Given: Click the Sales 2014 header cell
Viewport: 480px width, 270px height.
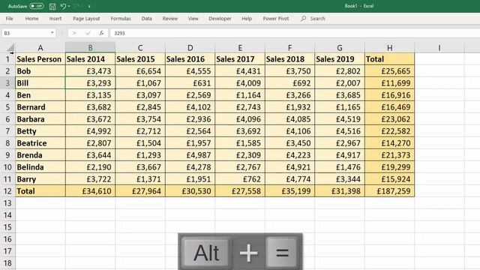Looking at the screenshot, I should (x=90, y=59).
